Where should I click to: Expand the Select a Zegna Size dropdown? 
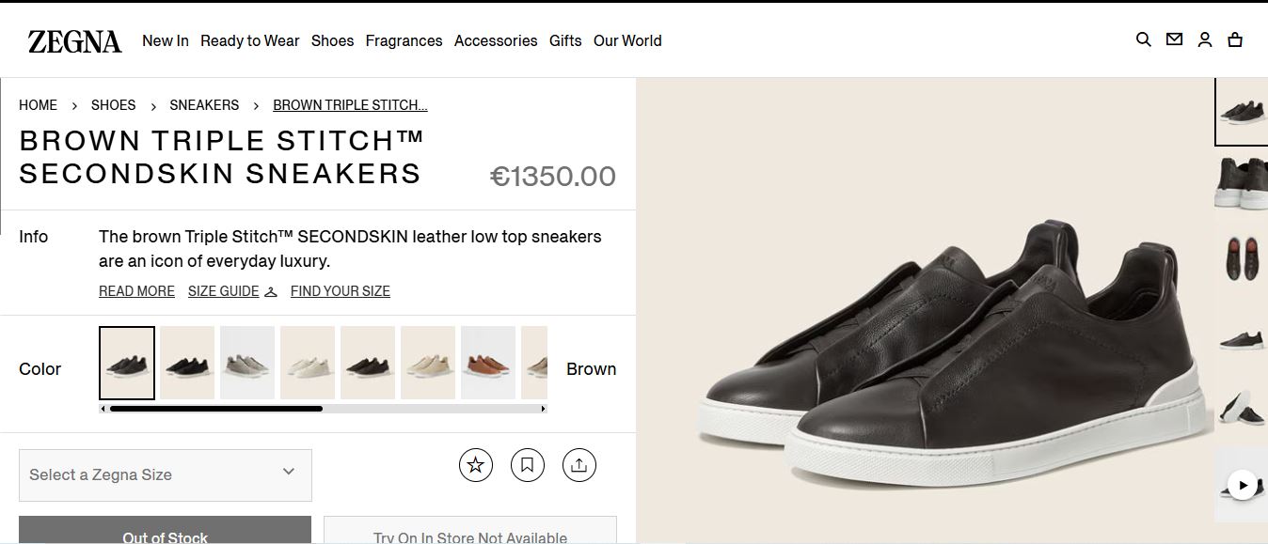(x=166, y=474)
